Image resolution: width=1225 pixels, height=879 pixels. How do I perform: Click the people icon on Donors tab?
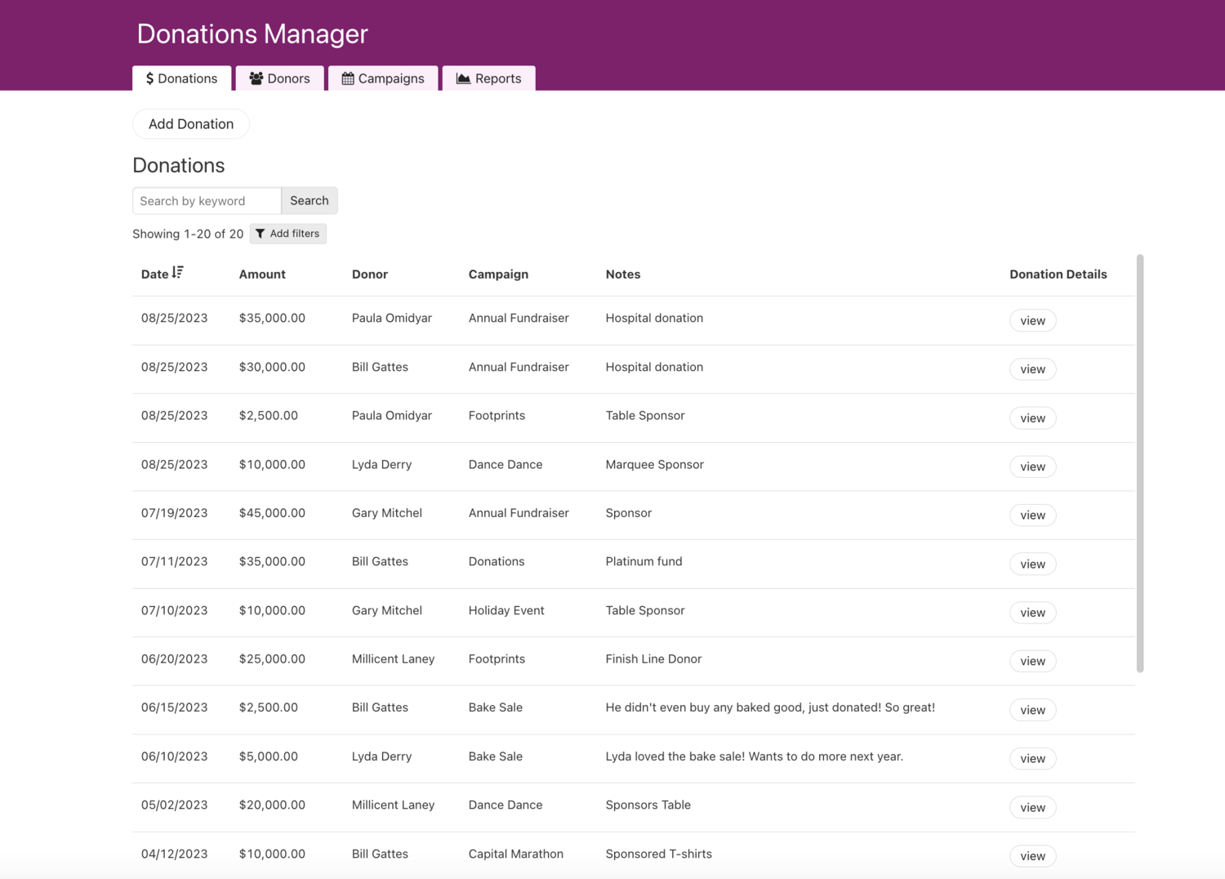256,78
